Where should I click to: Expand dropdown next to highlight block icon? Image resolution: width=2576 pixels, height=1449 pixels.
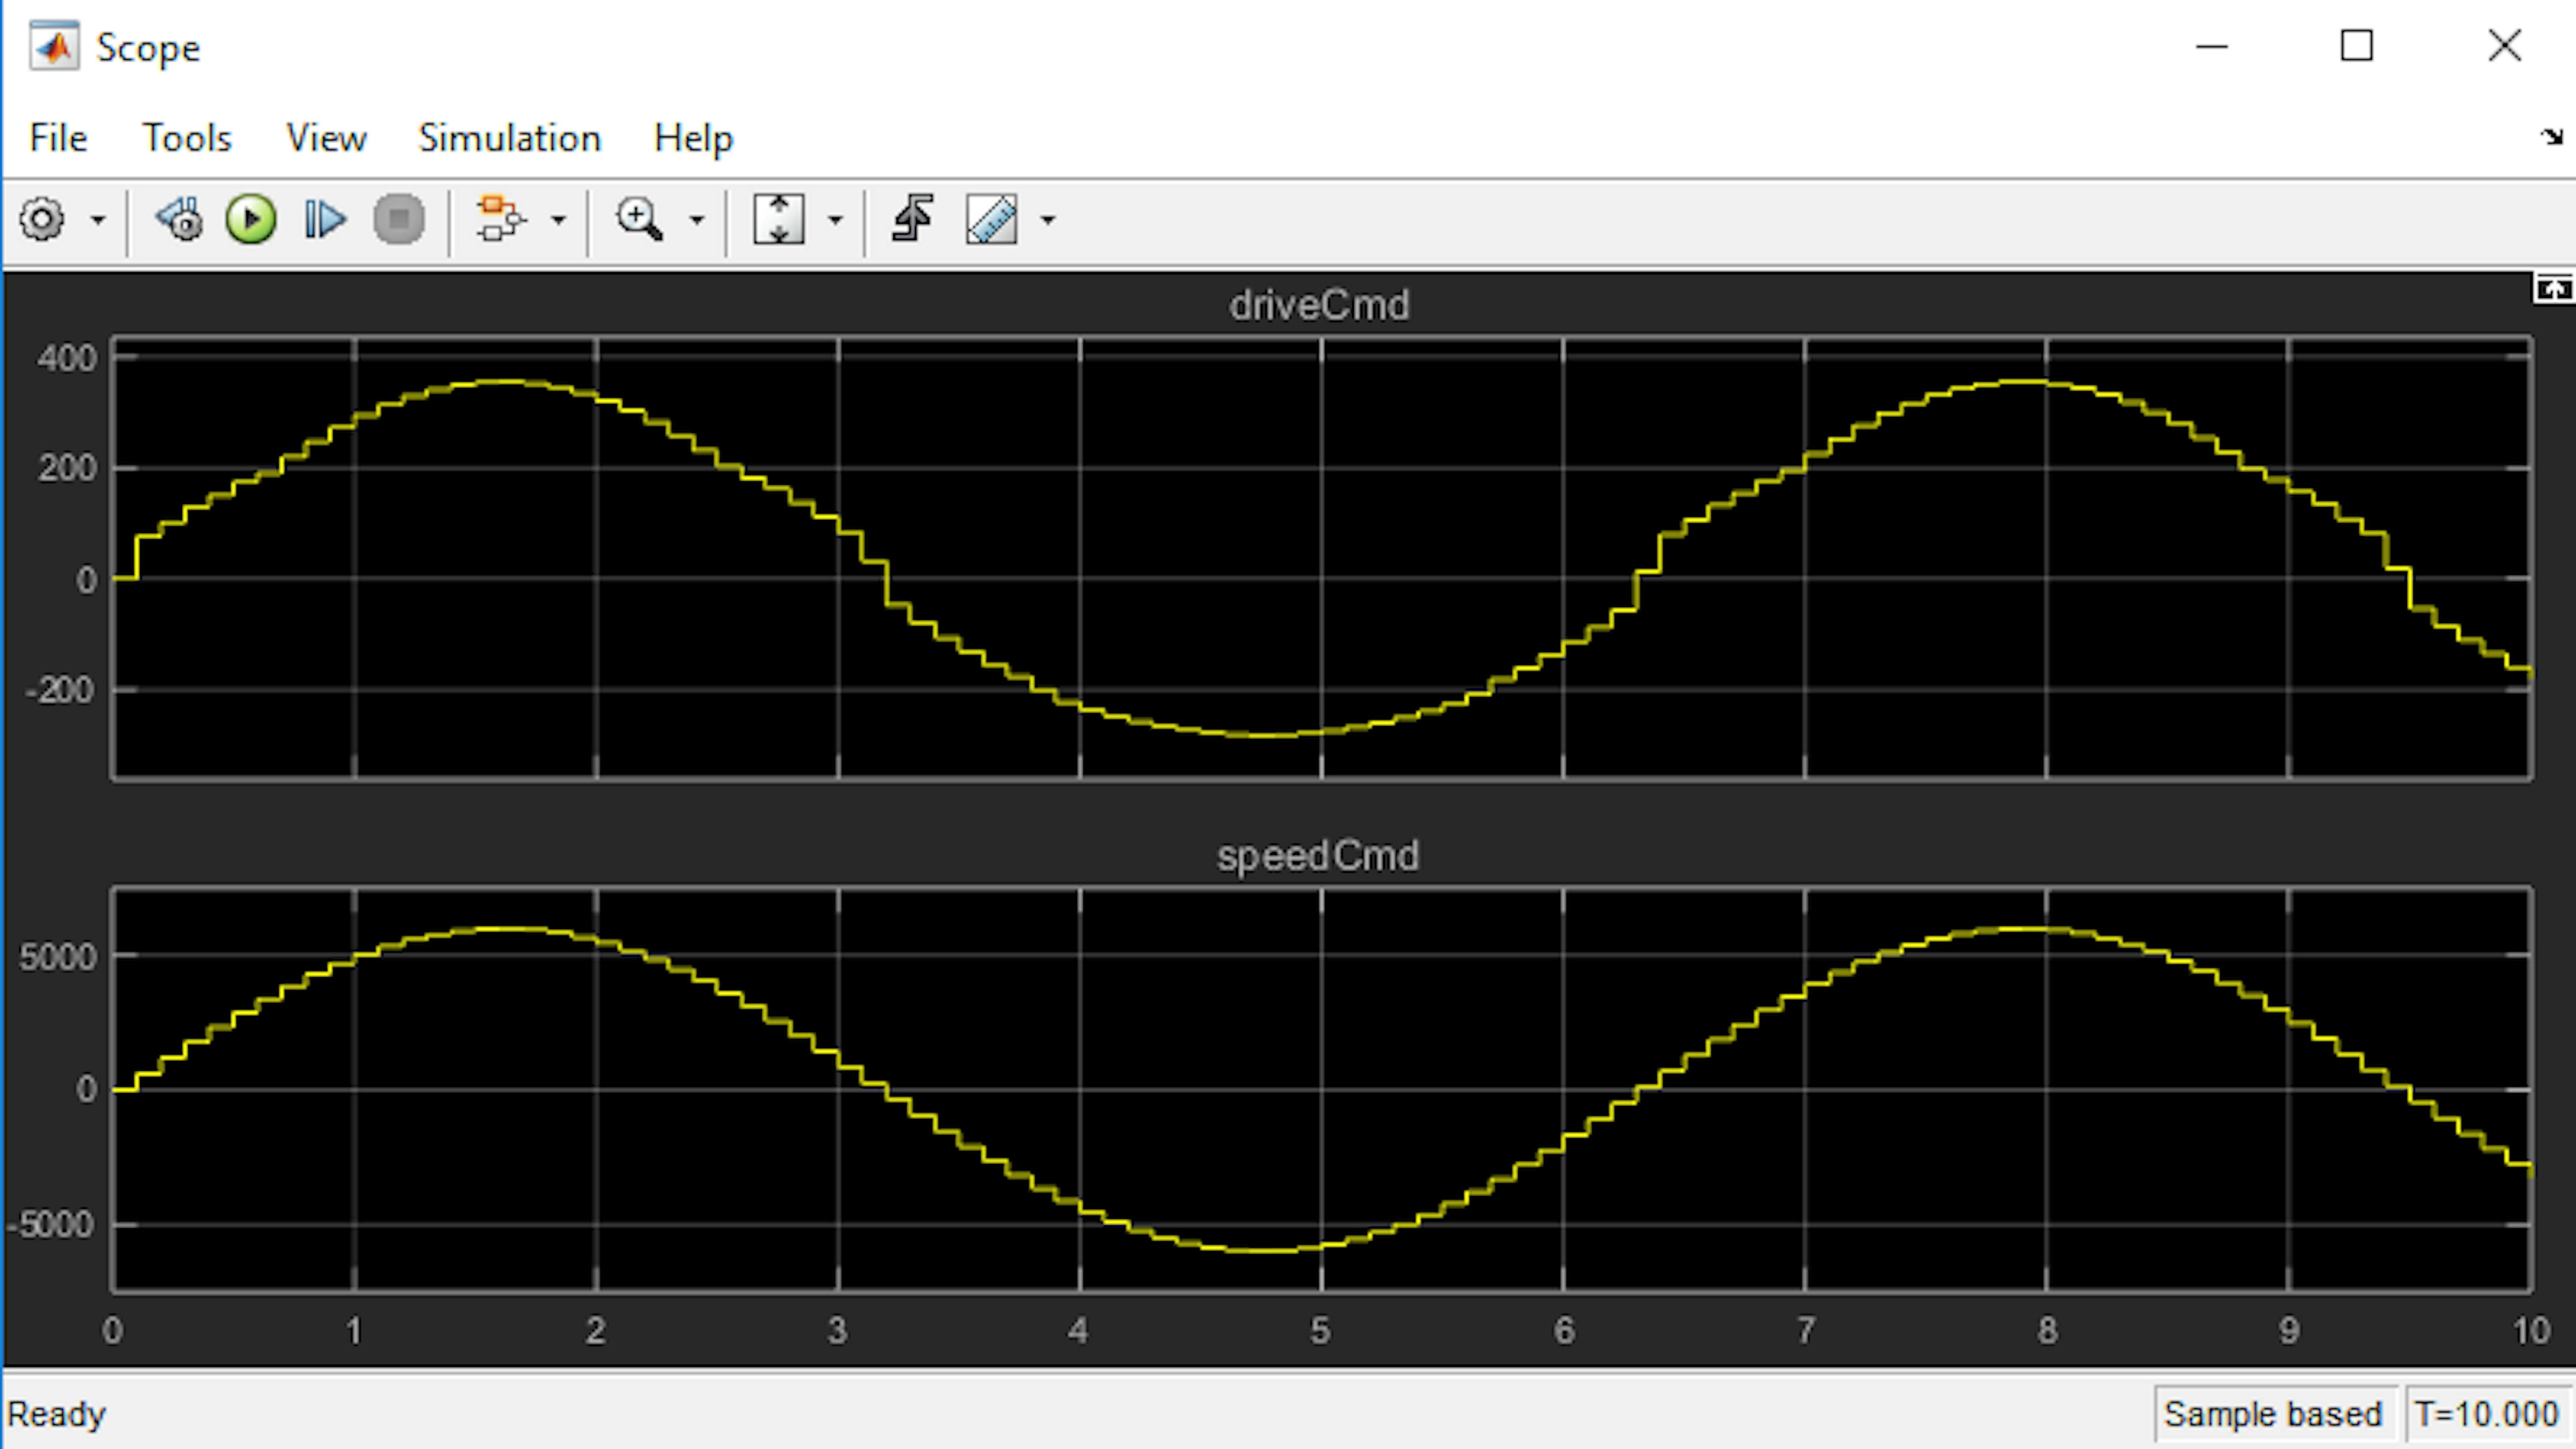(x=559, y=220)
